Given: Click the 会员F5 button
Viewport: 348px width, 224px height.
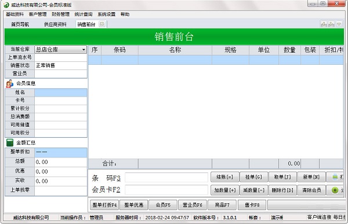Looking at the screenshot, I should tap(163, 205).
